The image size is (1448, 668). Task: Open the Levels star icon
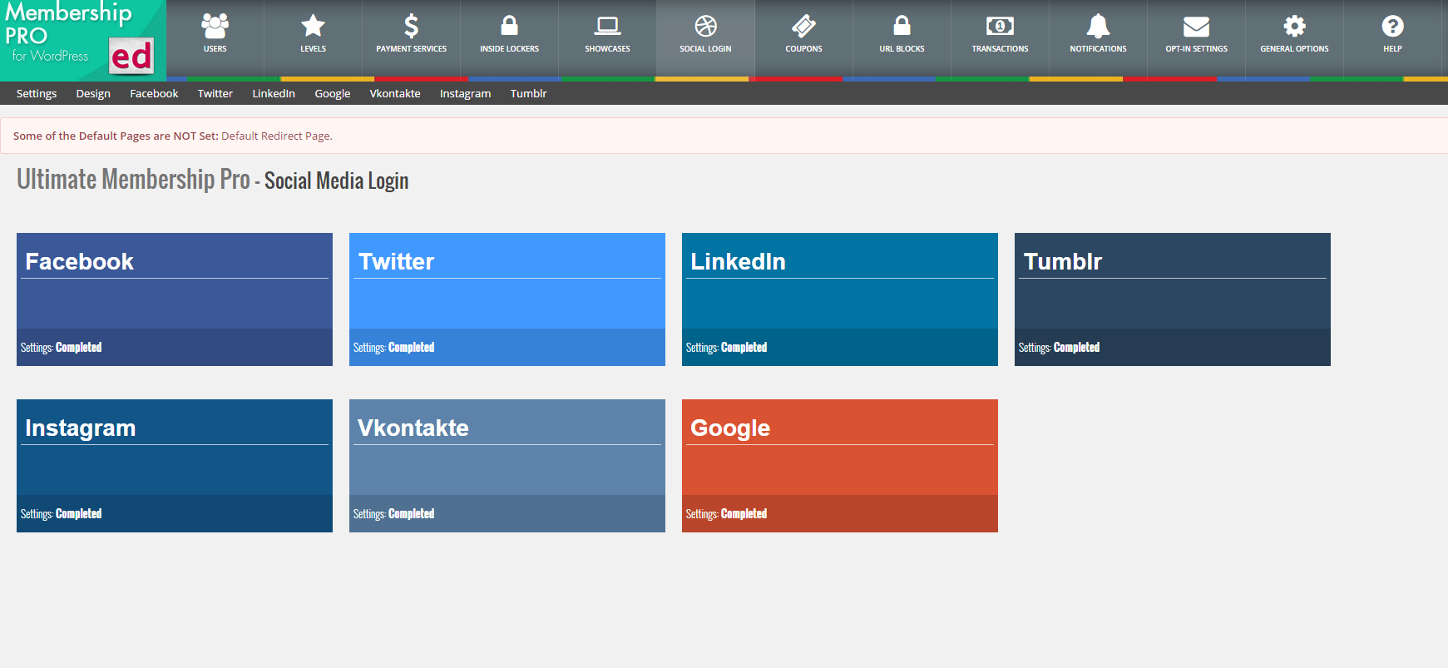[x=313, y=27]
